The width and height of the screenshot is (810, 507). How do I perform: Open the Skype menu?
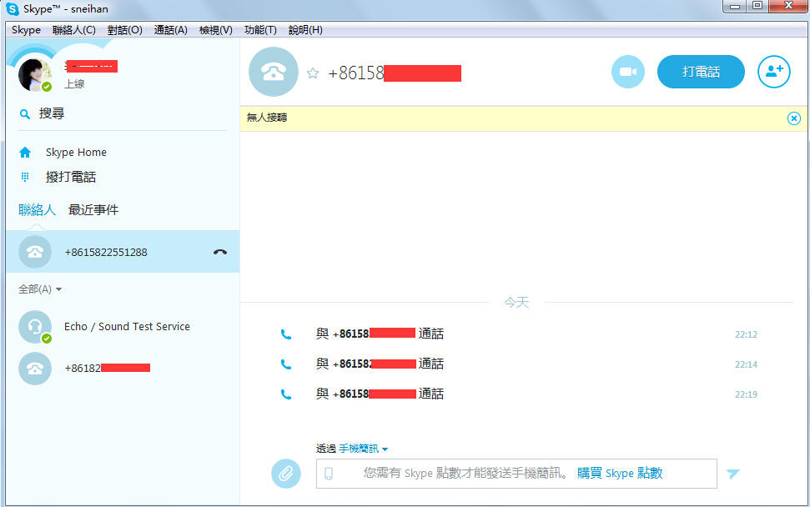26,30
